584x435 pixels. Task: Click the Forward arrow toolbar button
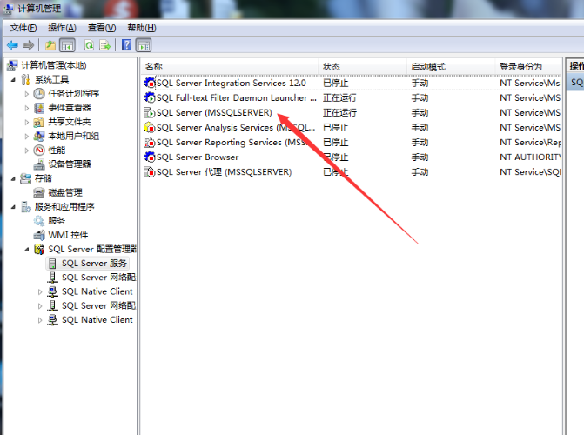tap(29, 45)
